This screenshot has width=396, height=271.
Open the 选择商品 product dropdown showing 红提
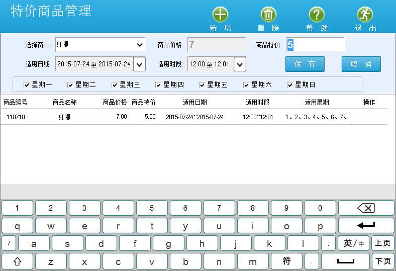pos(100,45)
